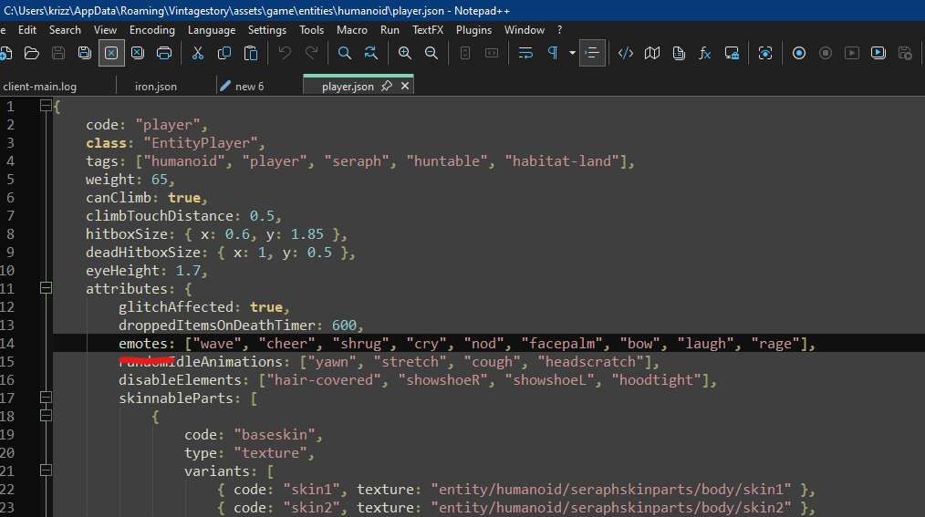Toggle pin on player.json tab

(x=387, y=86)
